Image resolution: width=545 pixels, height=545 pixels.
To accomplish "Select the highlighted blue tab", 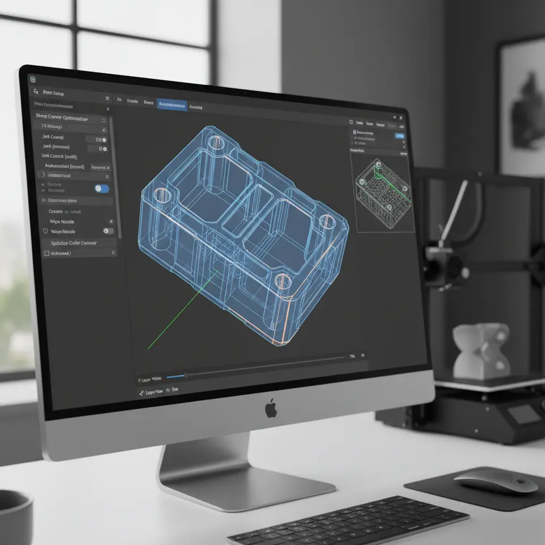I will coord(171,105).
